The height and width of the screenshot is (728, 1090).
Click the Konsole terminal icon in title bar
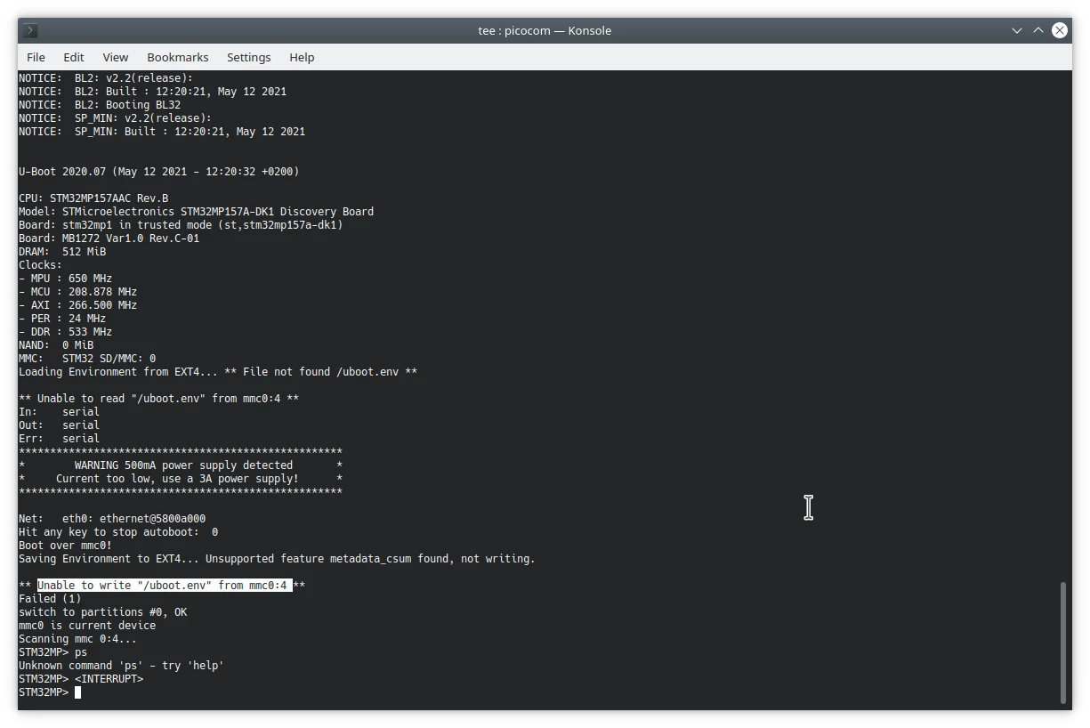point(30,30)
